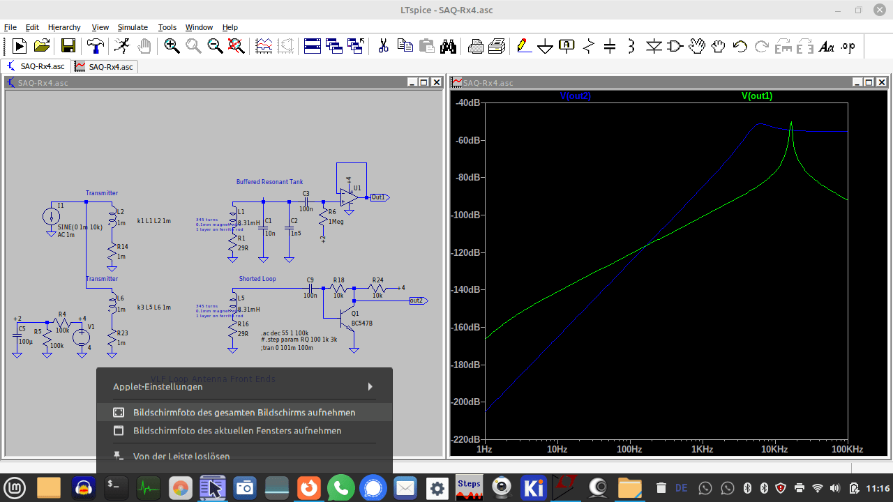
Task: Select the Label Net tool
Action: (566, 46)
